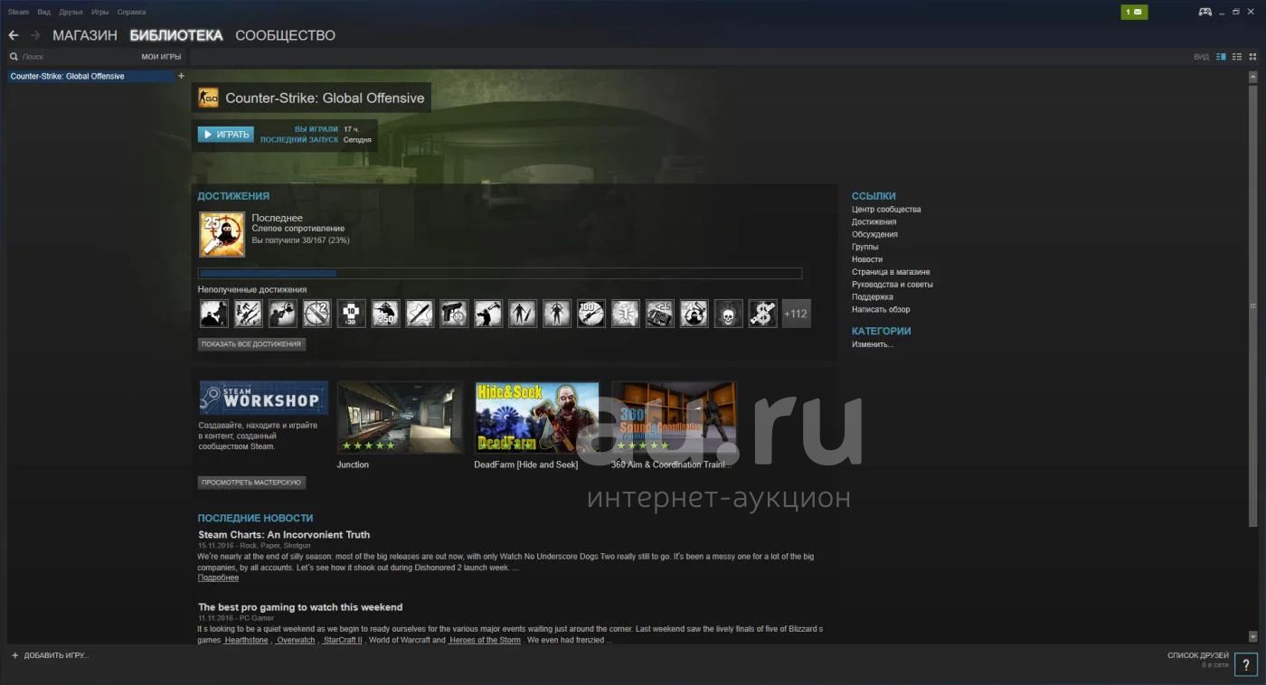
Task: Open news 'Steam Charts: An Inconvenient Truth'
Action: click(284, 535)
